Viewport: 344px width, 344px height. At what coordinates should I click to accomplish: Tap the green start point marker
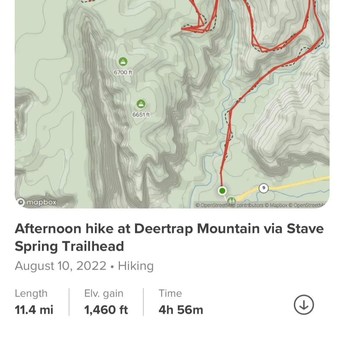[x=222, y=190]
